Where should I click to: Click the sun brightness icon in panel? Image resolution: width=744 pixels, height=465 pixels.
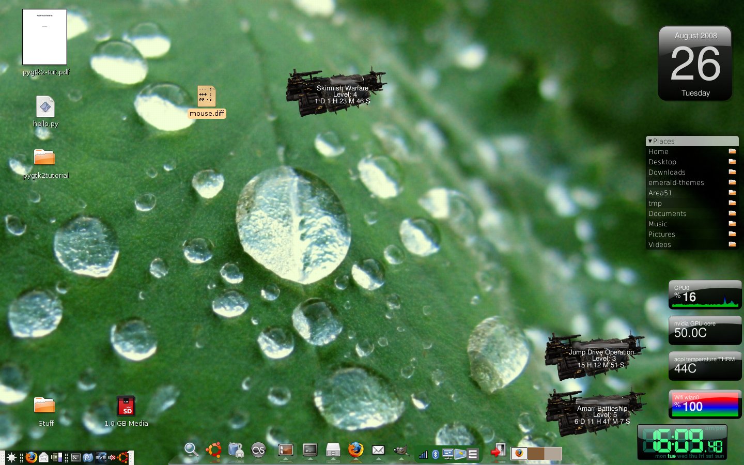[x=11, y=457]
